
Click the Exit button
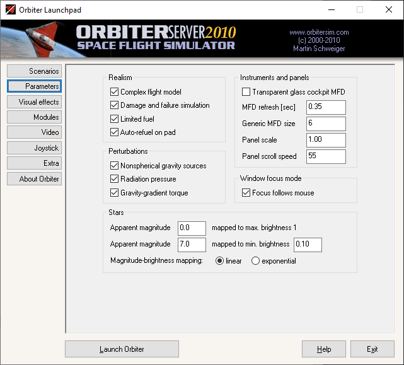coord(372,349)
